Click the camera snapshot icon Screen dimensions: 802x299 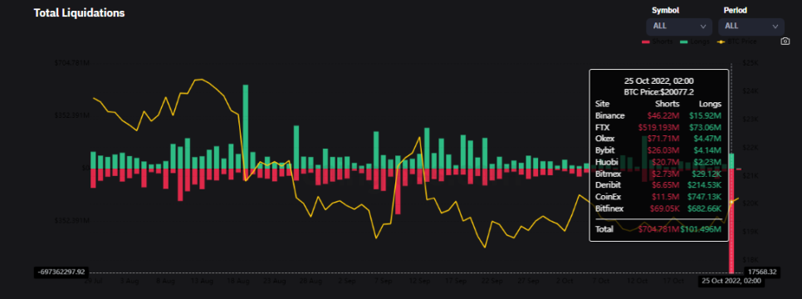pos(785,42)
